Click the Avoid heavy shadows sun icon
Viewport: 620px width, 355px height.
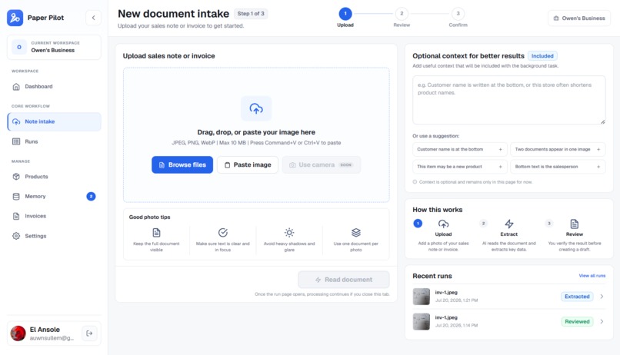[289, 233]
